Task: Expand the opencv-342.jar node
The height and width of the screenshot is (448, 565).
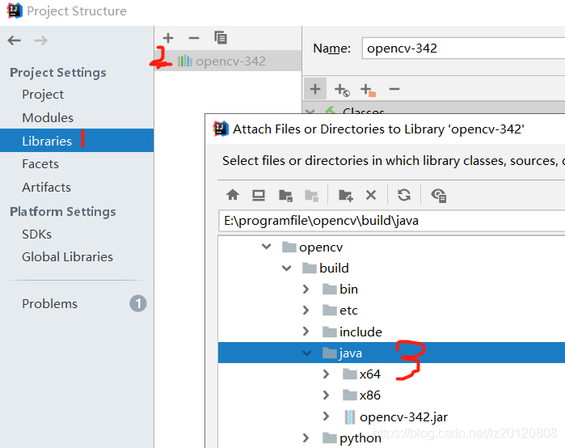Action: (x=326, y=417)
